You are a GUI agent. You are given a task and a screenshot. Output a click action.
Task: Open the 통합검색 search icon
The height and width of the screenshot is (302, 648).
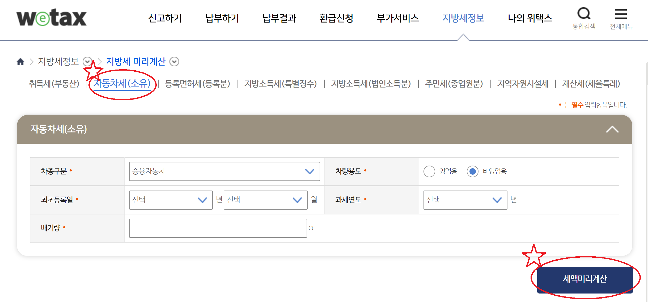coord(584,18)
